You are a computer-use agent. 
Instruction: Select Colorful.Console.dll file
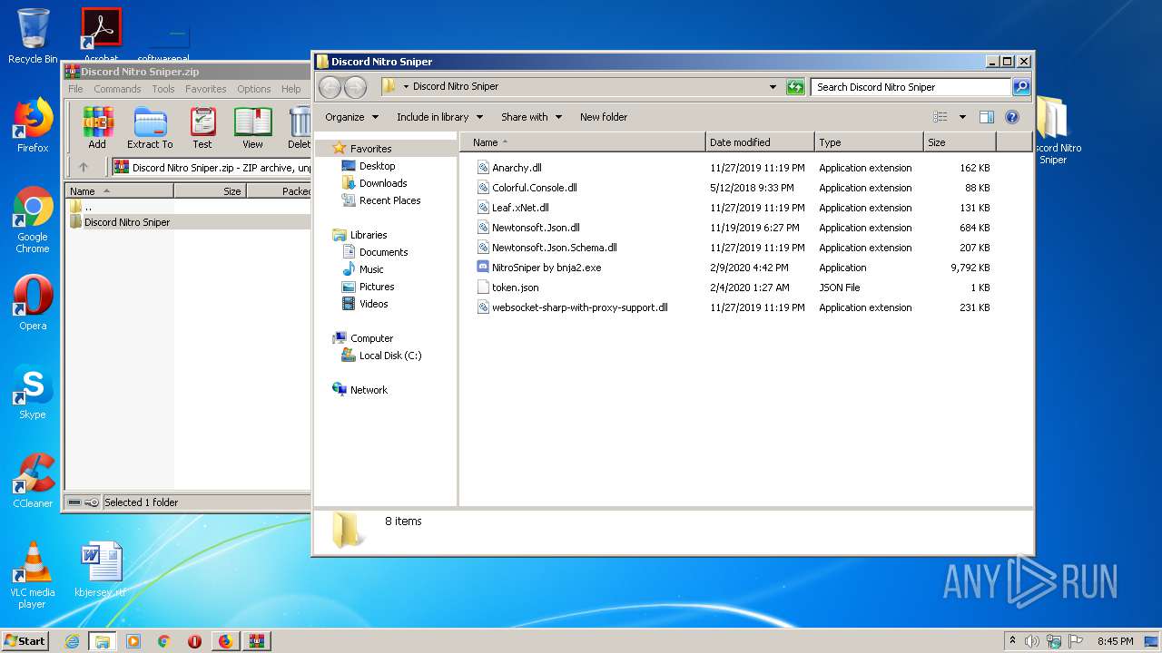pyautogui.click(x=534, y=188)
